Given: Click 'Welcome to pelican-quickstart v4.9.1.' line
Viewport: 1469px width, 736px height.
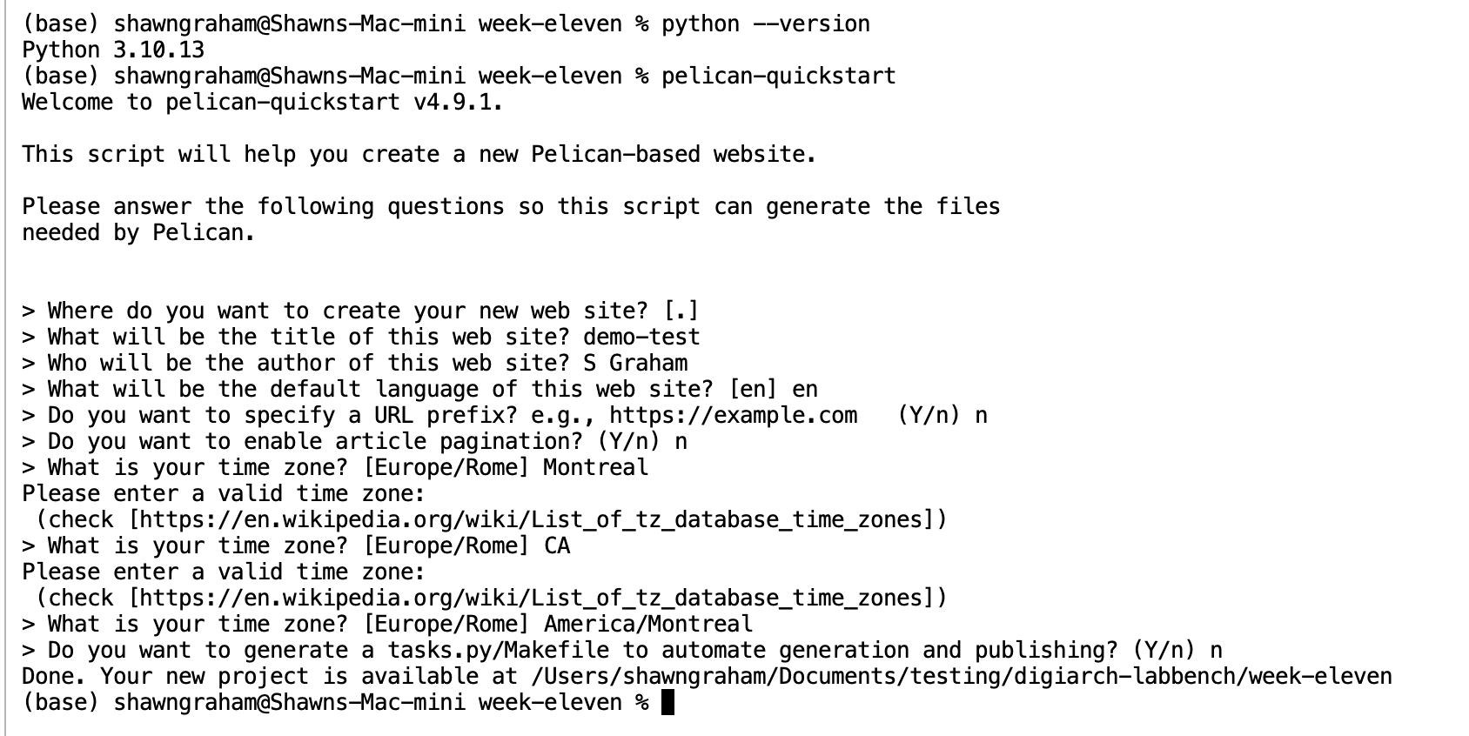Looking at the screenshot, I should pos(263,102).
